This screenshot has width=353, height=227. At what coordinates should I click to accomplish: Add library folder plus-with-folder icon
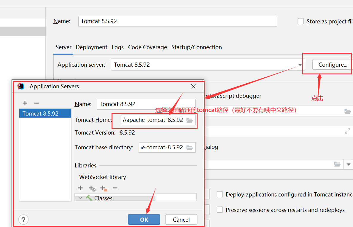[104, 188]
